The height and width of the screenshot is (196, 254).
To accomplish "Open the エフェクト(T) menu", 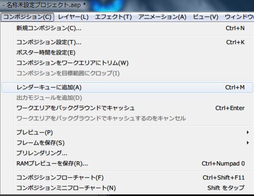I will pyautogui.click(x=113, y=17).
